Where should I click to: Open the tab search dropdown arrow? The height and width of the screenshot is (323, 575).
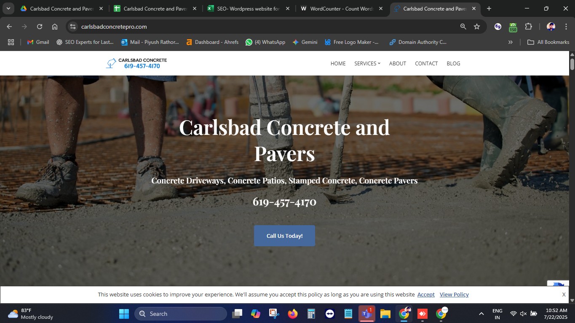click(8, 8)
